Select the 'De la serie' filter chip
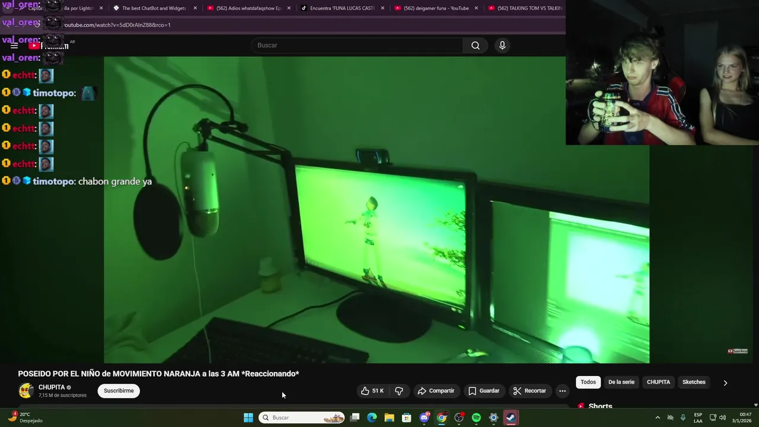The height and width of the screenshot is (427, 759). click(x=621, y=382)
